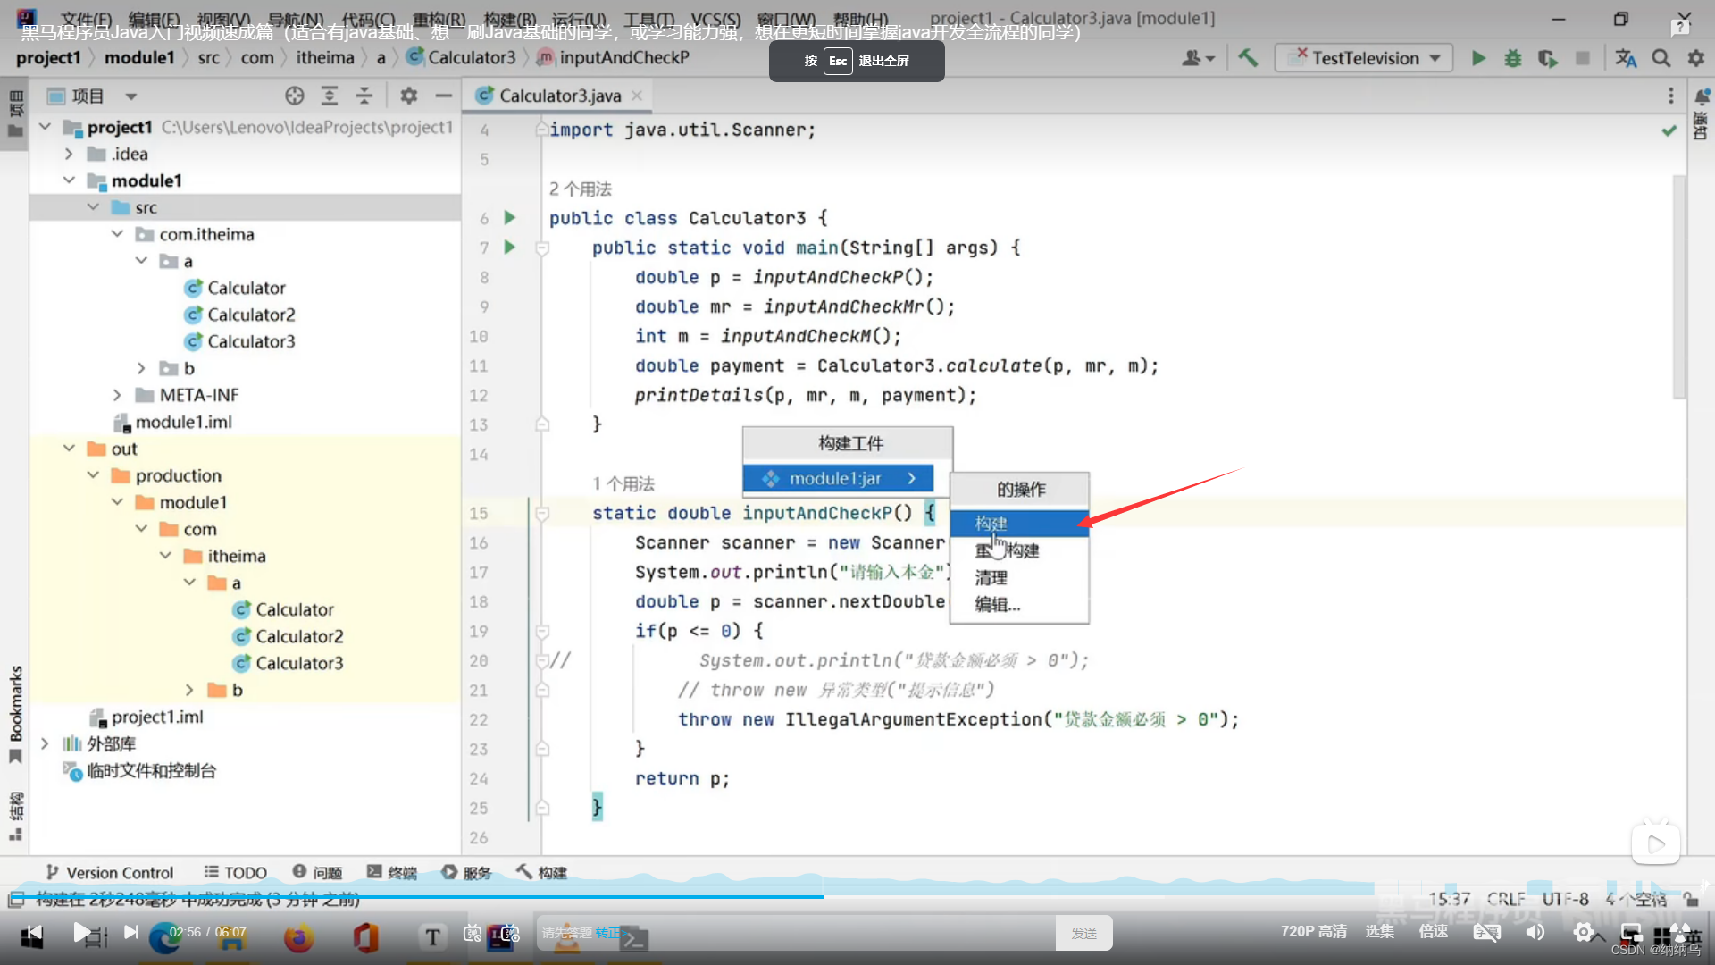
Task: Open search everywhere magnifier icon
Action: point(1661,58)
